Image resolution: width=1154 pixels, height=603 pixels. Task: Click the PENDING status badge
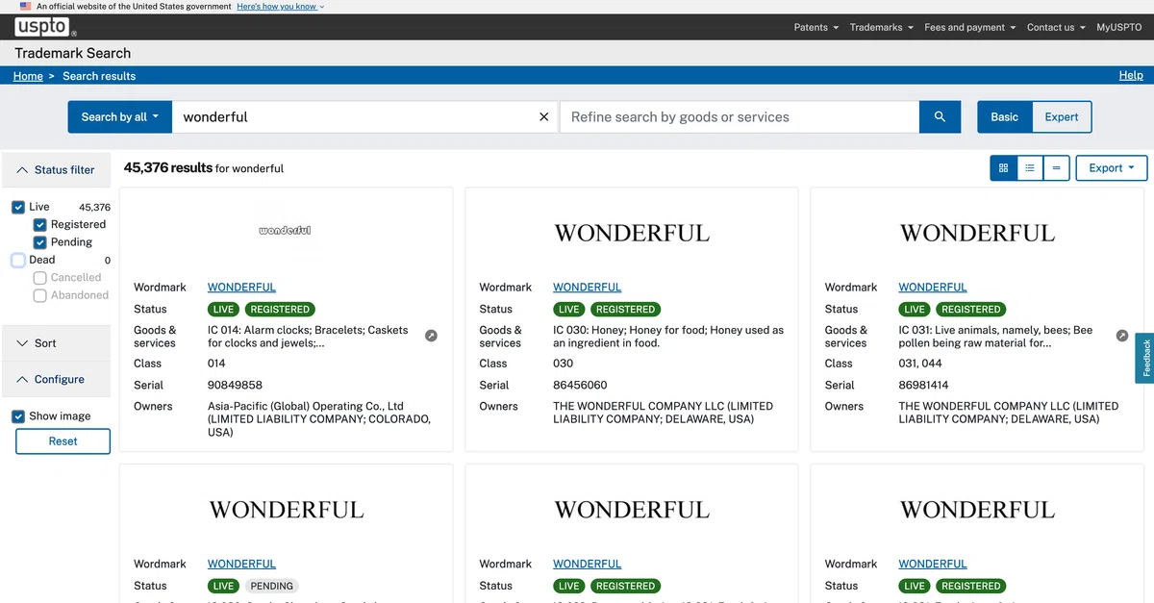click(x=272, y=586)
